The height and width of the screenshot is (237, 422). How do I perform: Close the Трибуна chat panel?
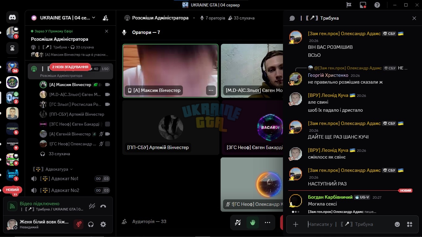tap(414, 18)
